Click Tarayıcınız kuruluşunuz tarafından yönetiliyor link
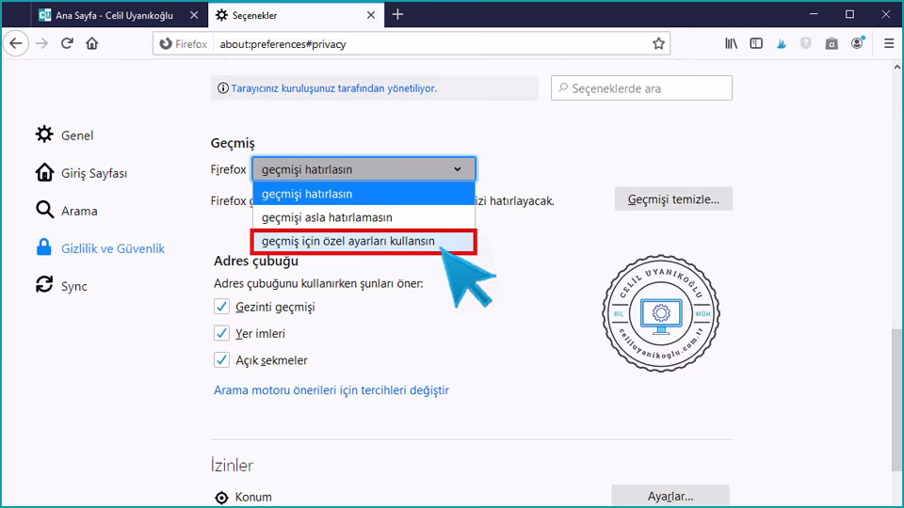The height and width of the screenshot is (508, 904). pyautogui.click(x=333, y=88)
